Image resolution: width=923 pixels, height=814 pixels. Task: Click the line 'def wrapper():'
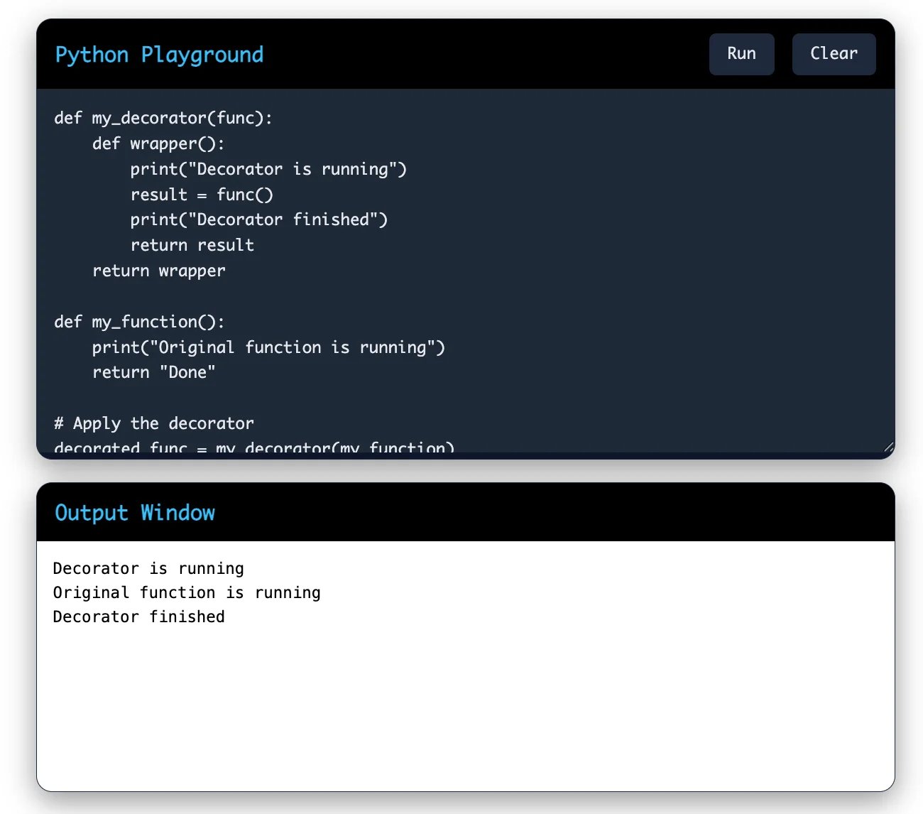[x=158, y=143]
